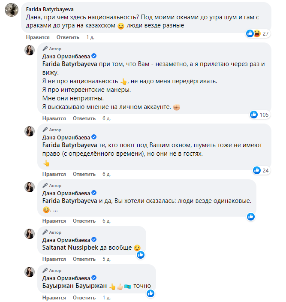Click like reaction icon on "точно" comment

coord(150,293)
